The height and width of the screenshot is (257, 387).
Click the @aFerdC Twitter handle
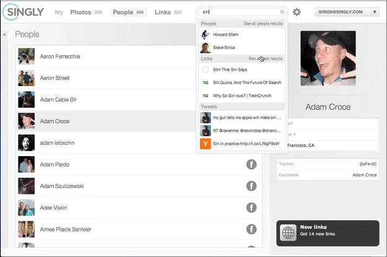pos(368,164)
